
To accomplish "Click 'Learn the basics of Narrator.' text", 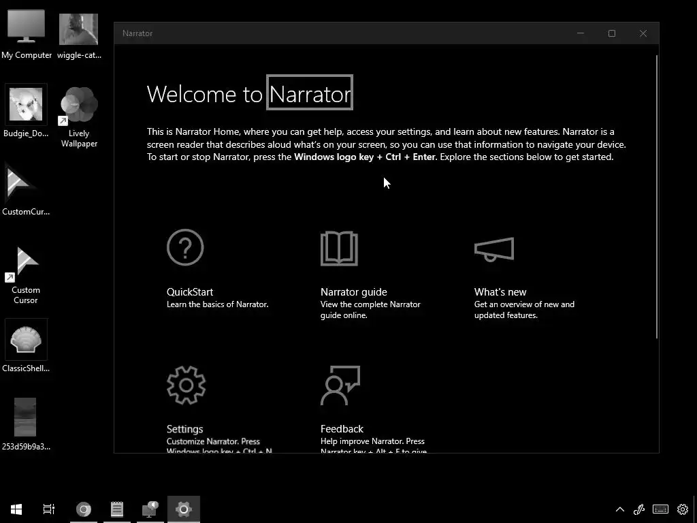I will coord(217,304).
